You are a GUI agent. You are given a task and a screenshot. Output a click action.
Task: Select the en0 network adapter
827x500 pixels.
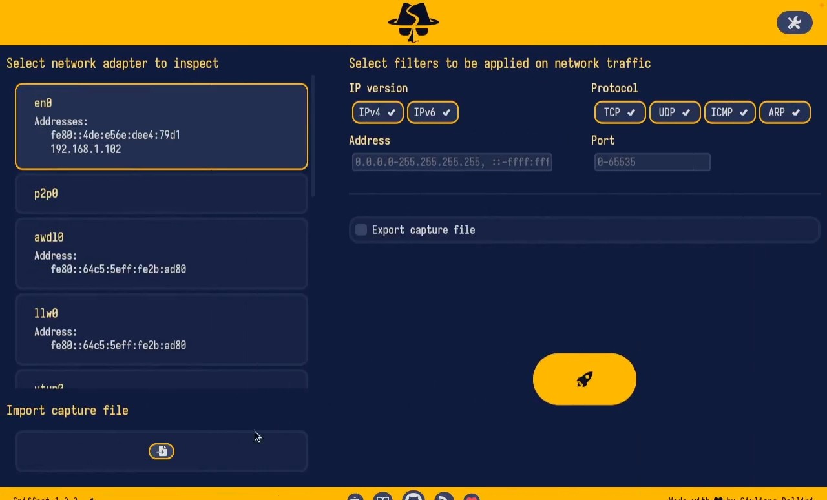[x=162, y=126]
